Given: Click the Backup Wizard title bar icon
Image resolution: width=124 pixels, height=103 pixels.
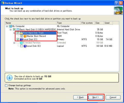Looking at the screenshot, I should (x=3, y=3).
